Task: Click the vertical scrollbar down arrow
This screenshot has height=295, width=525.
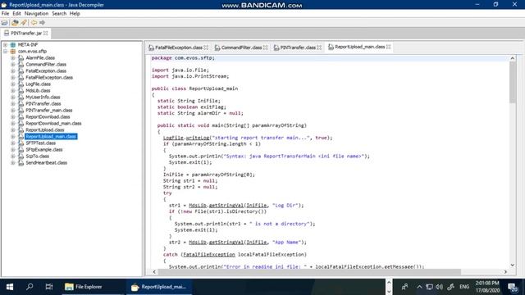Action: click(513, 265)
